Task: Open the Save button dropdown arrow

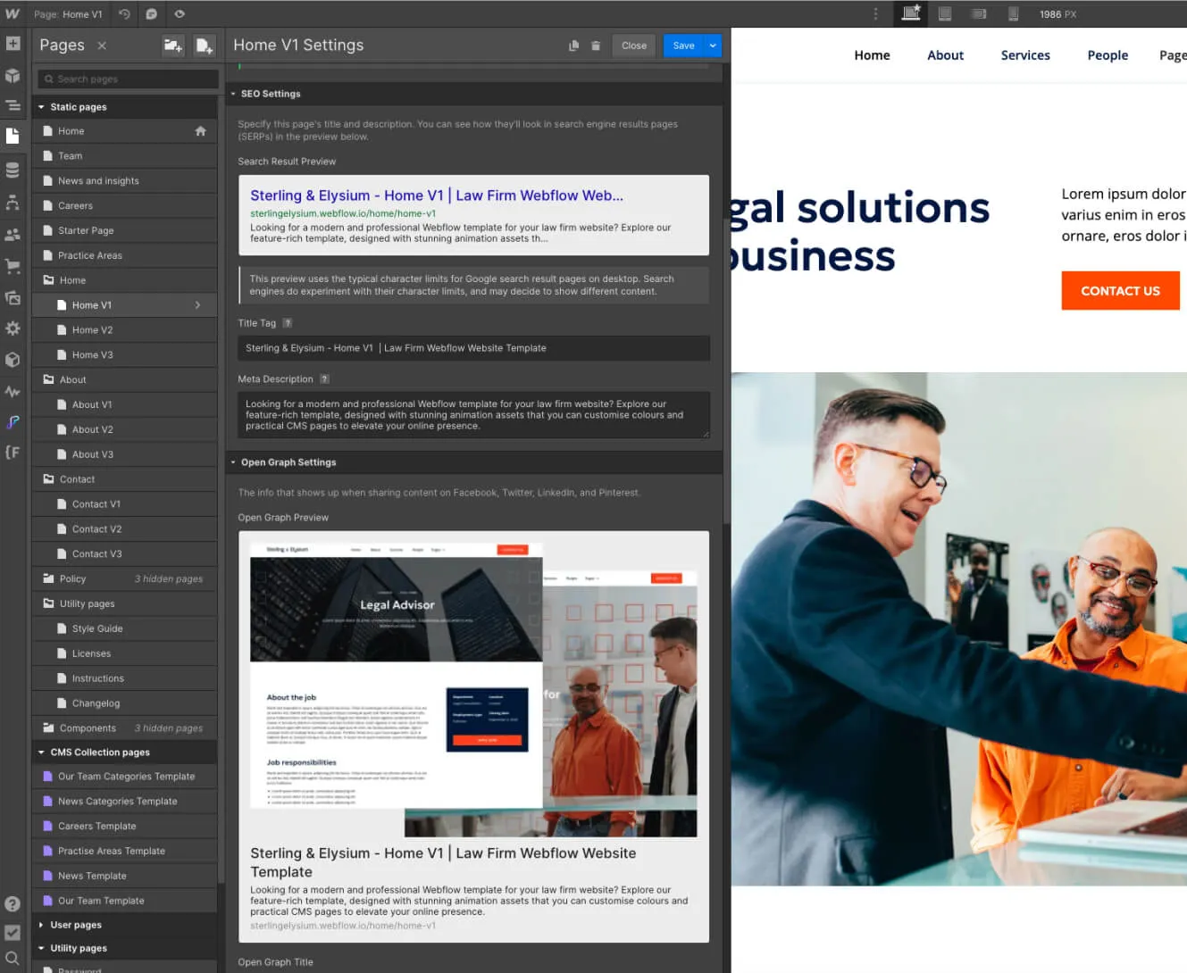Action: click(713, 46)
